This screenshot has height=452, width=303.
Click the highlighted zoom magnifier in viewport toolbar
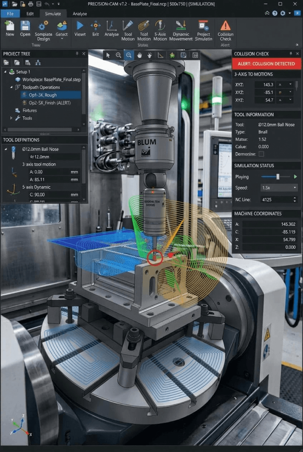[129, 55]
